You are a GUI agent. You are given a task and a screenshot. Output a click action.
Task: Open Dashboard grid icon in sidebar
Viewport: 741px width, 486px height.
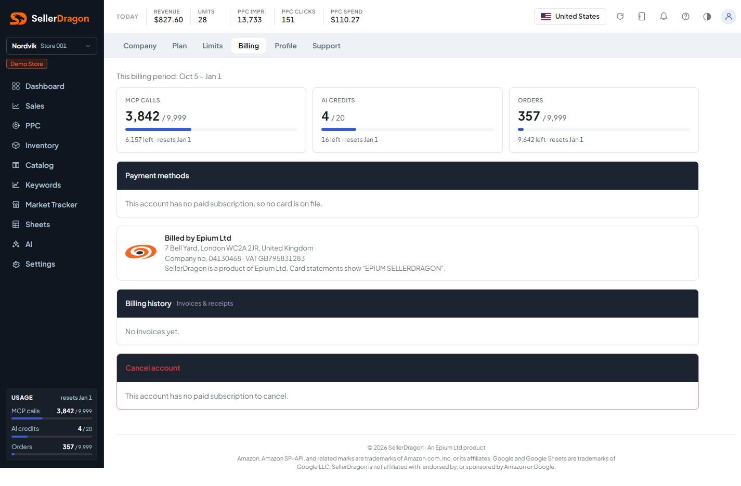tap(16, 86)
